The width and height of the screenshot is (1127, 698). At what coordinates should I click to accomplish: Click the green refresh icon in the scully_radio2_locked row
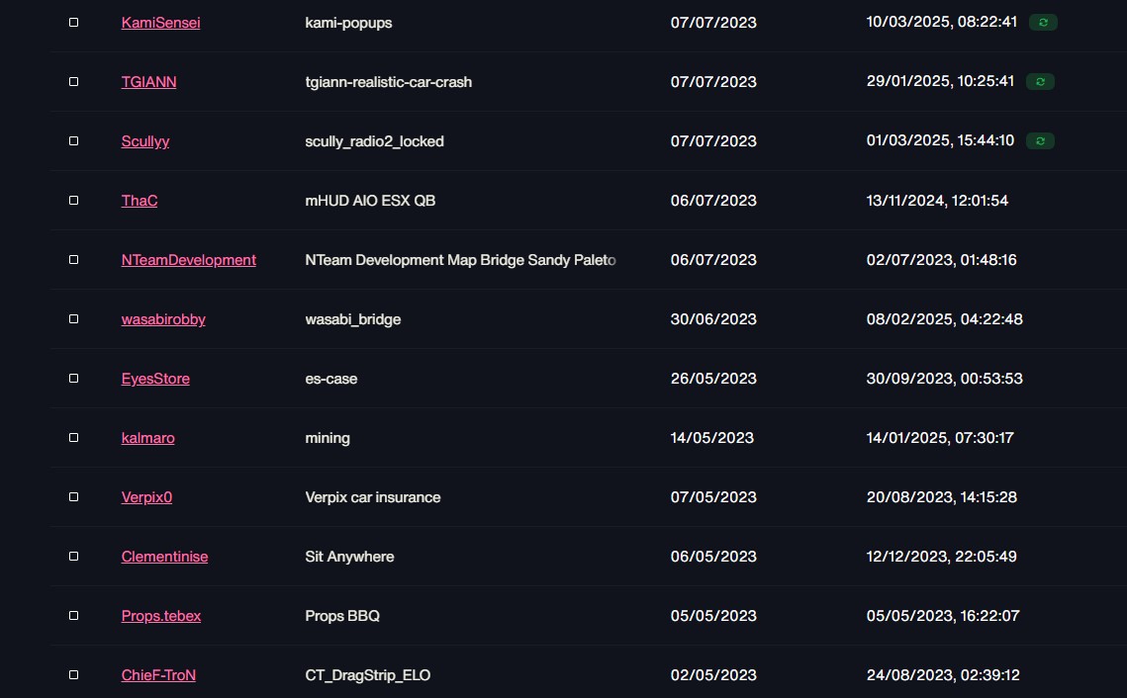(x=1040, y=140)
